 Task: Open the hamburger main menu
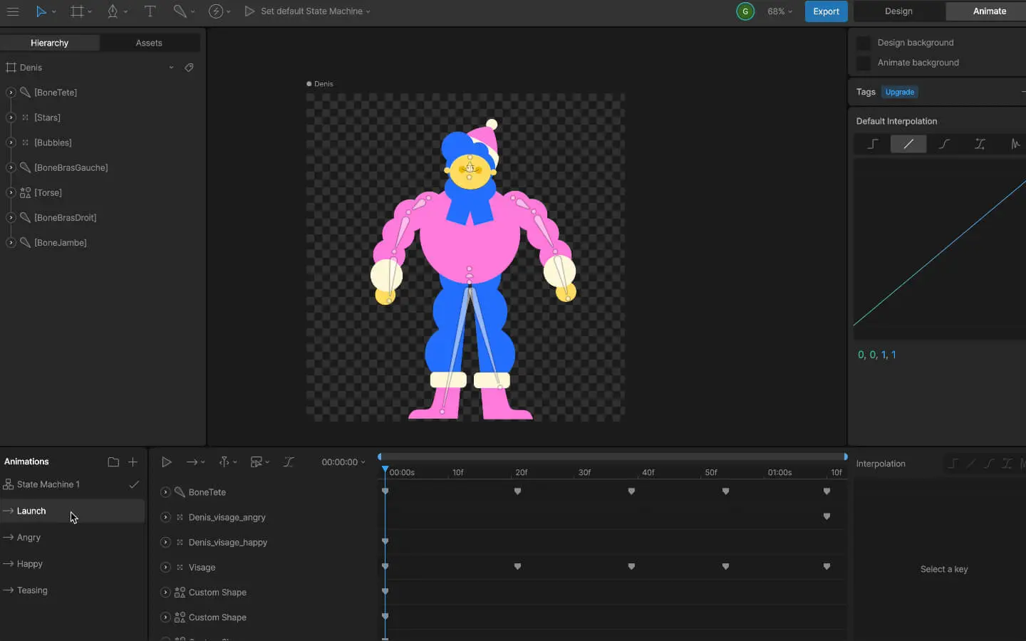click(x=13, y=11)
